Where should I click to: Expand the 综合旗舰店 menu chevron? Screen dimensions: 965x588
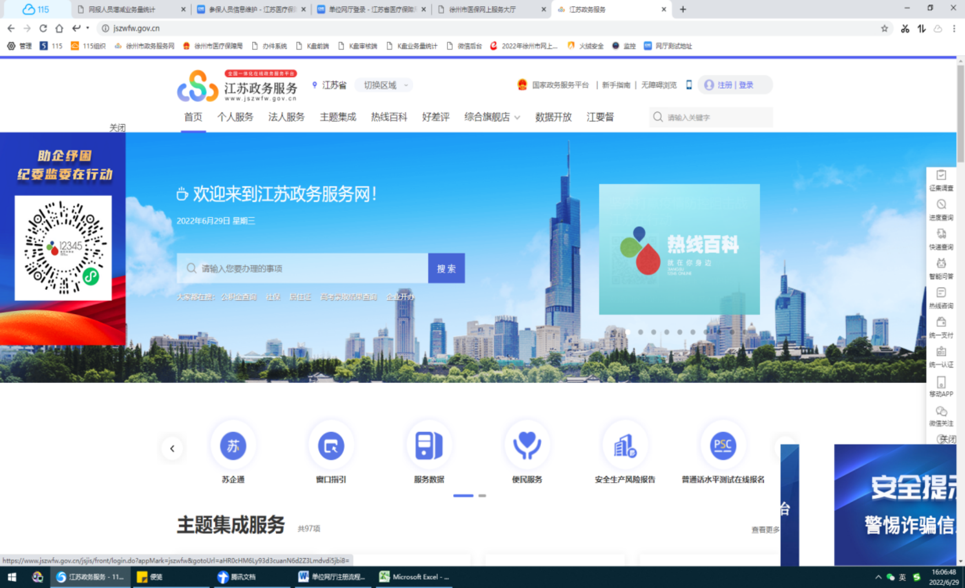(517, 118)
